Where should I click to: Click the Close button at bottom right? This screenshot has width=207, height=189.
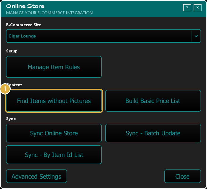pyautogui.click(x=183, y=176)
